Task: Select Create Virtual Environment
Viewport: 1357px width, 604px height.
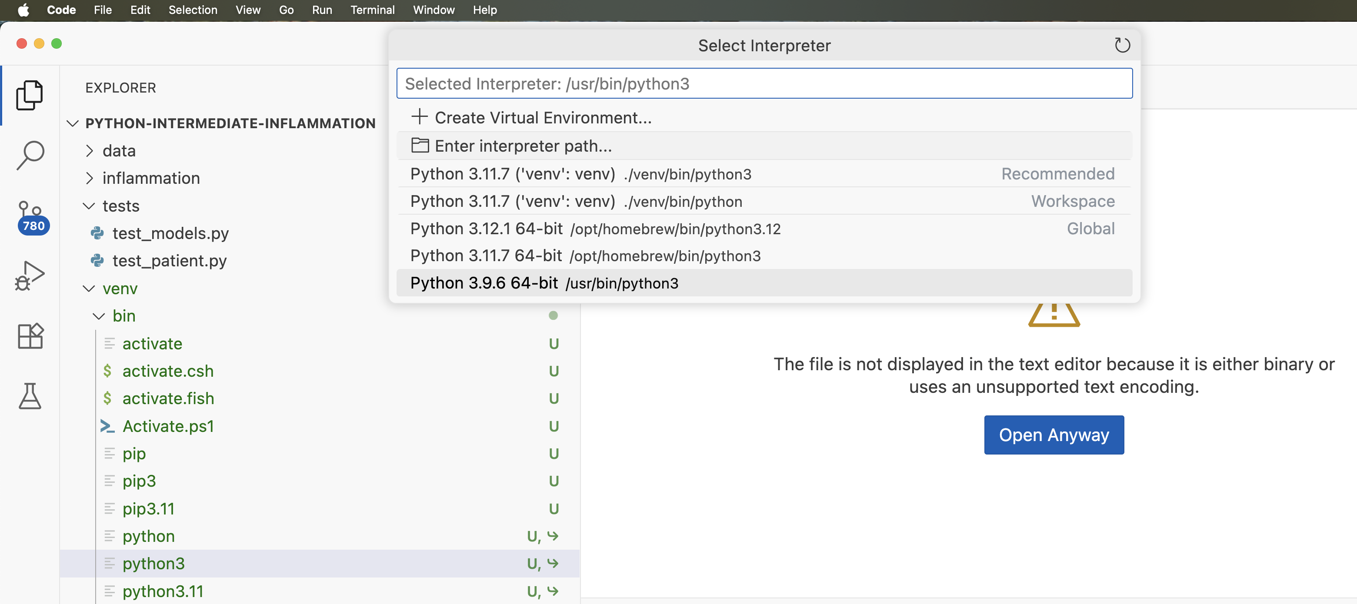Action: point(543,117)
